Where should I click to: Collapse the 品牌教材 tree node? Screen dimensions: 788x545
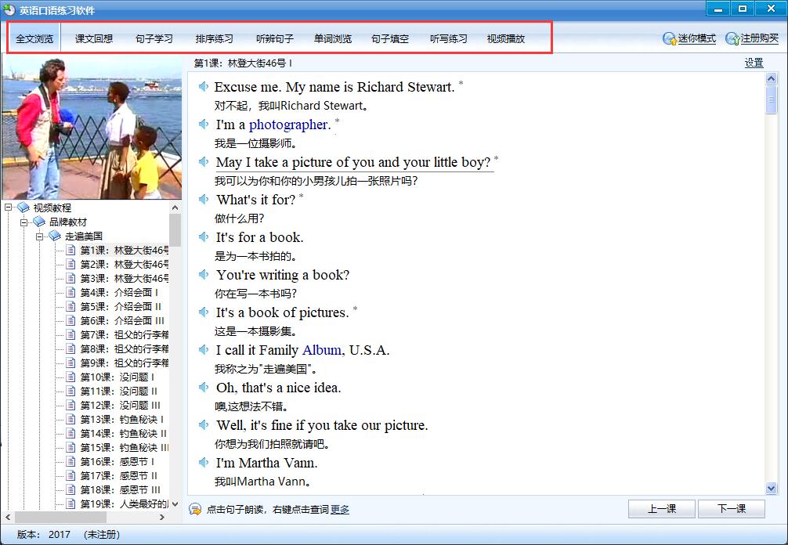23,222
